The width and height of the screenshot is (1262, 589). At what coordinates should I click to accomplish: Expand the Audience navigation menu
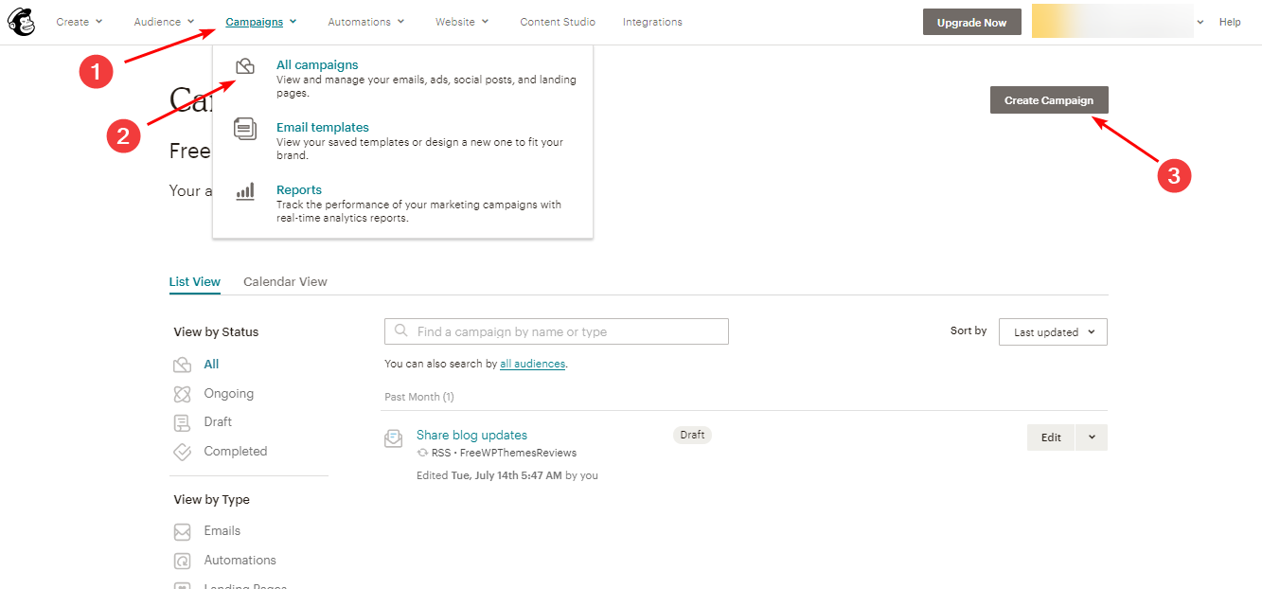coord(164,22)
